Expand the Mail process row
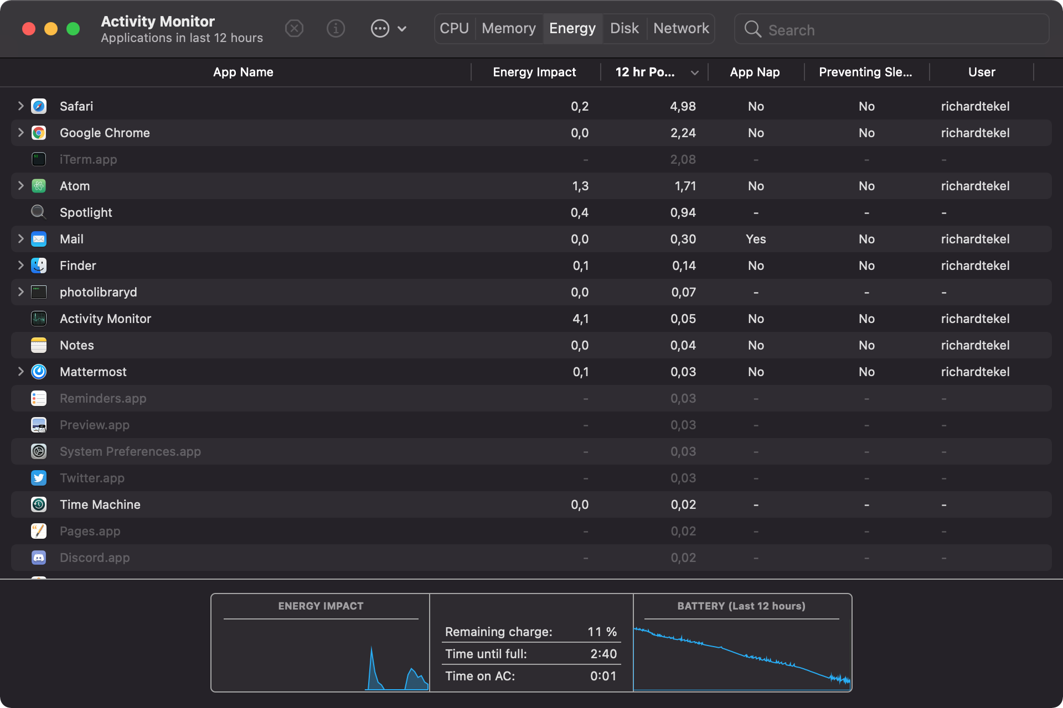Screen dimensions: 1063x708 click(x=20, y=238)
